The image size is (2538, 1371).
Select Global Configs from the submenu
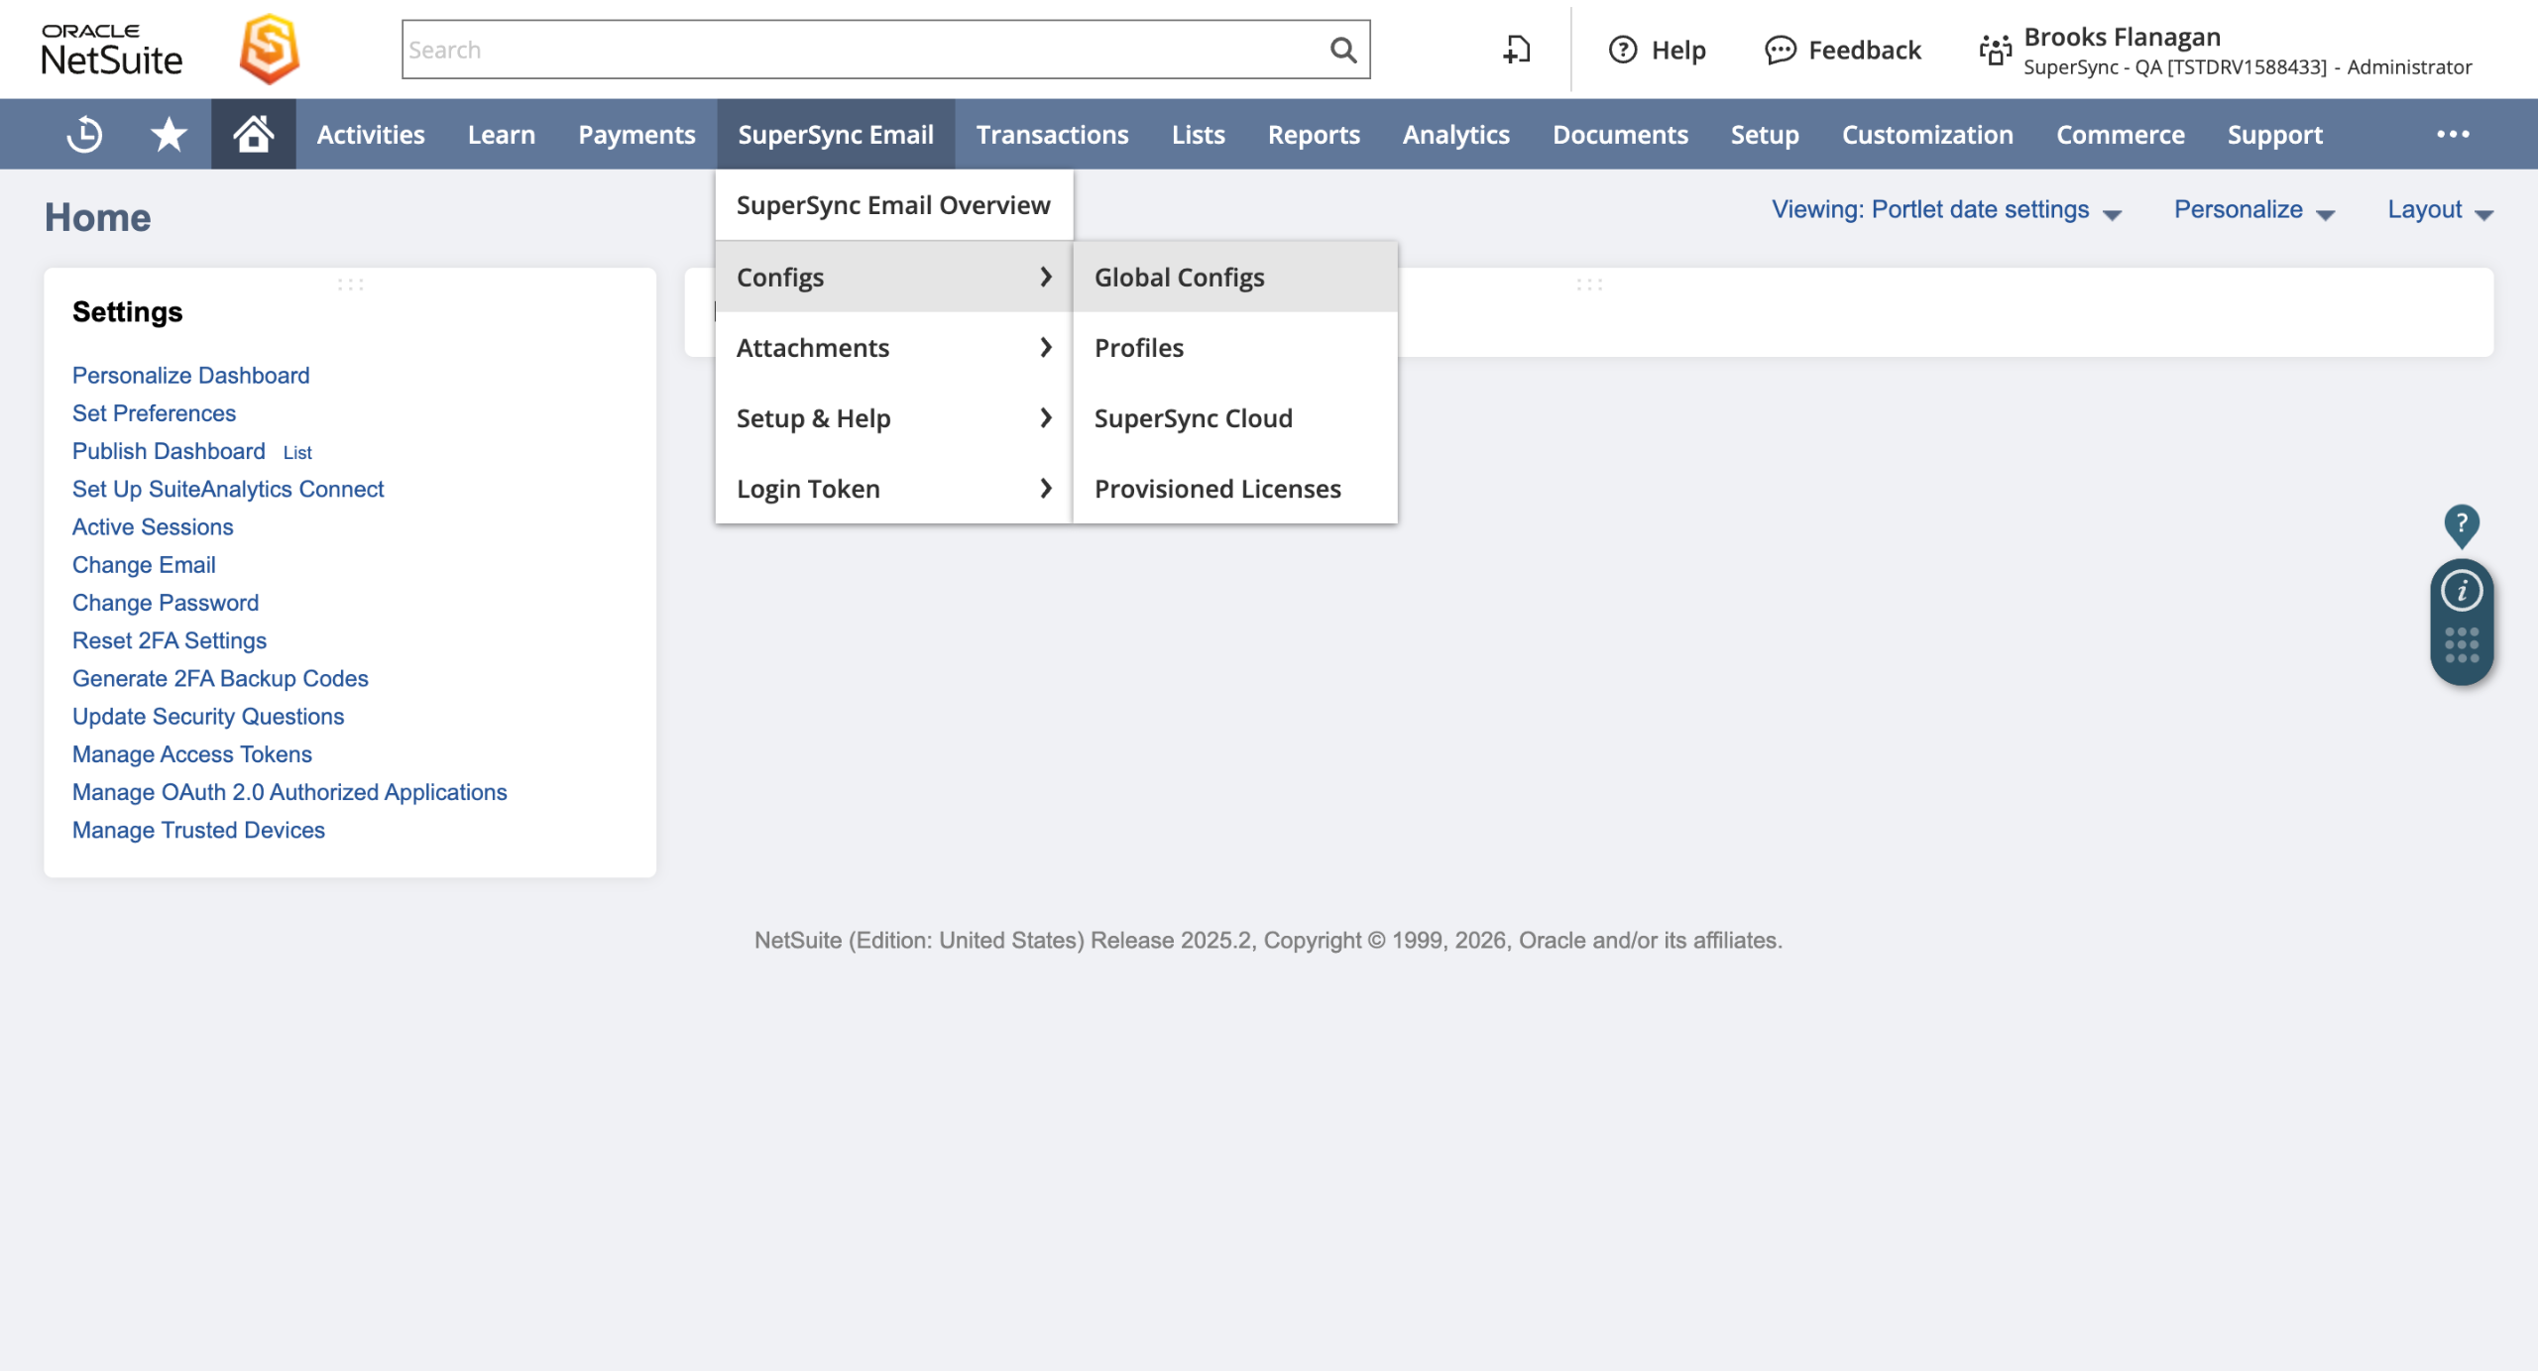[1179, 278]
